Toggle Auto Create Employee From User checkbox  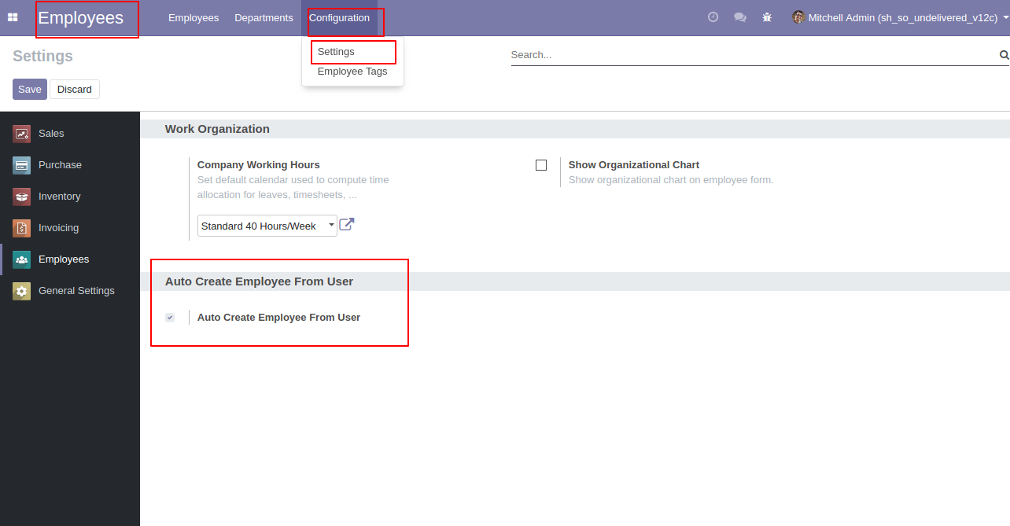tap(170, 318)
